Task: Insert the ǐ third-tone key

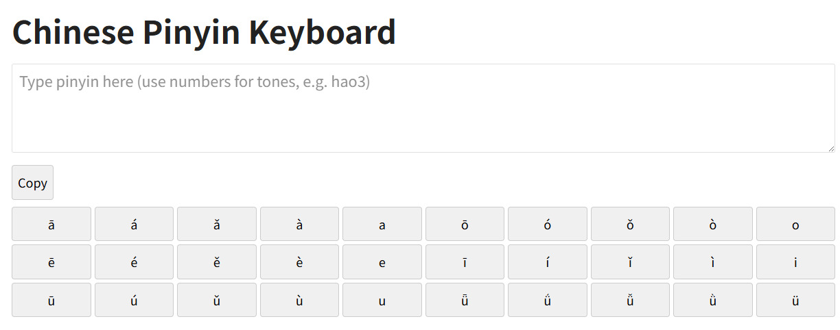Action: click(630, 262)
